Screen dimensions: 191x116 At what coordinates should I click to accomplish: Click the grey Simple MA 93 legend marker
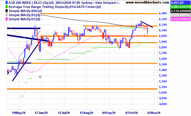[6, 15]
